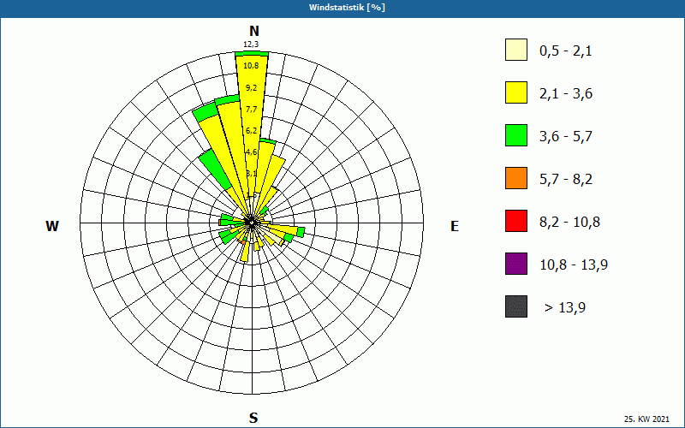The width and height of the screenshot is (685, 428).
Task: Click the purple 10,8 - 13,9 legend swatch
Action: click(x=516, y=264)
